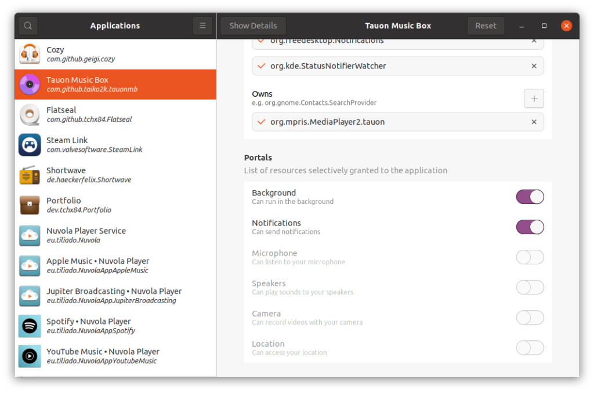
Task: Add a new Owns bus name
Action: [534, 99]
